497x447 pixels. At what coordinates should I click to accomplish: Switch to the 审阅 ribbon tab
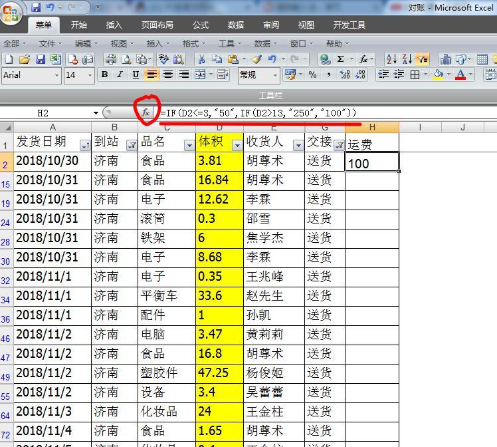[271, 25]
